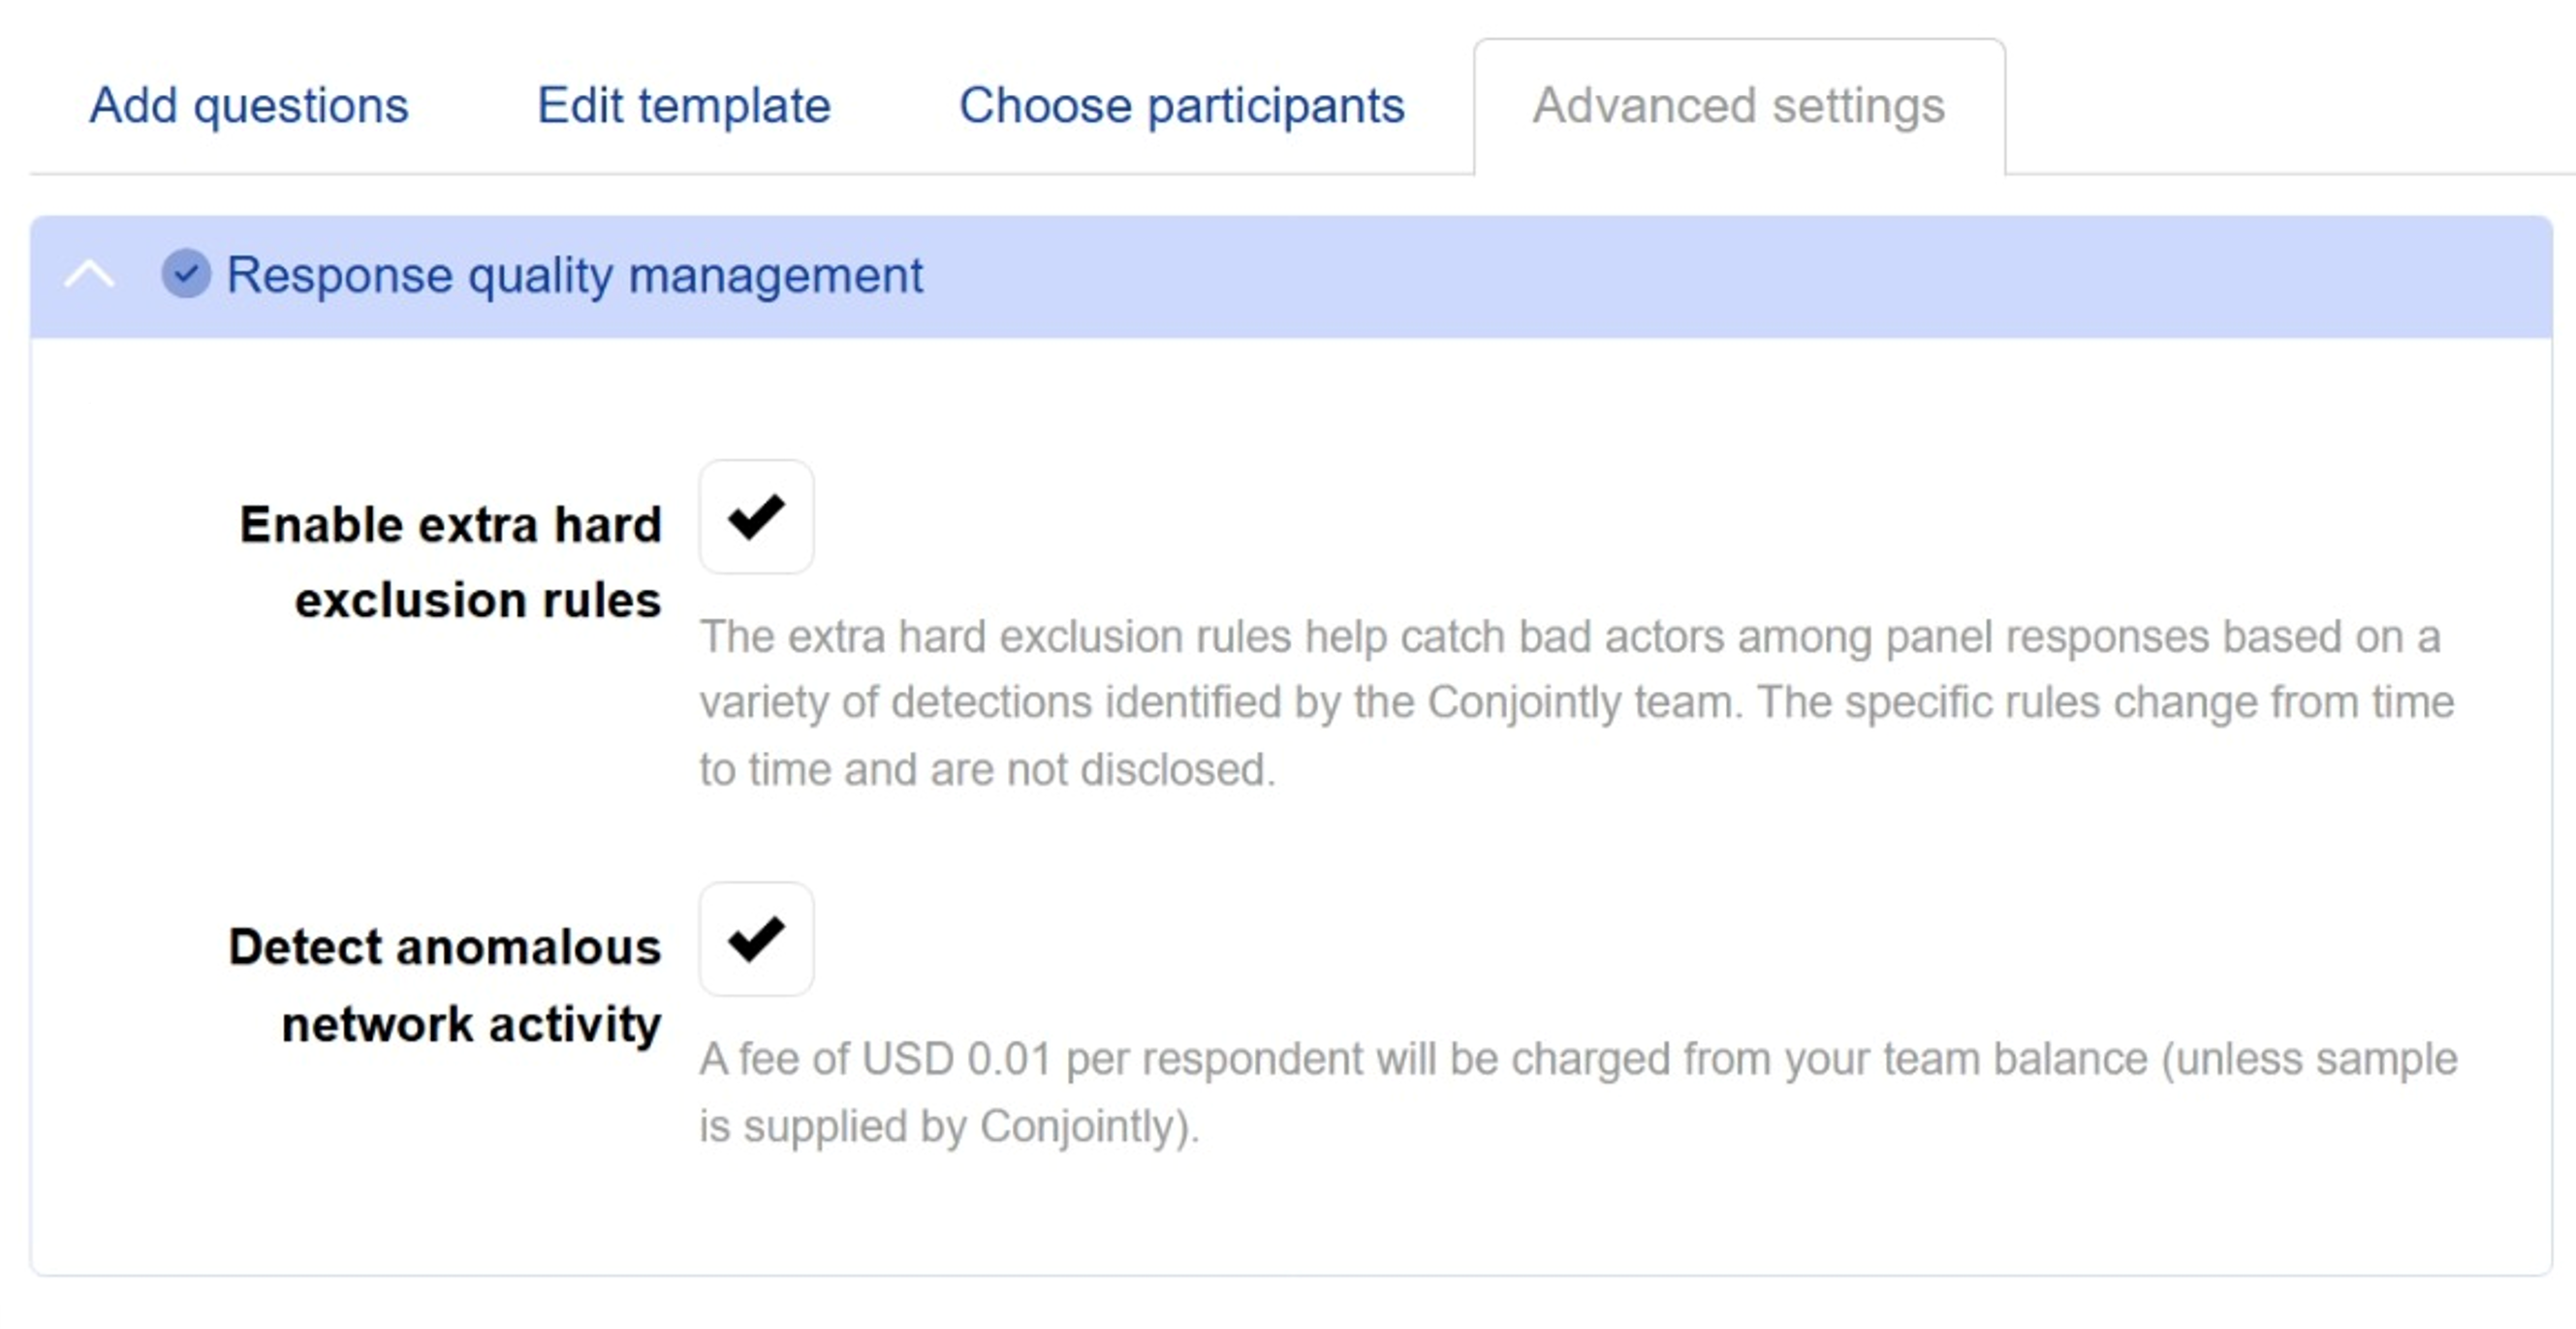
Task: Click the "Detect anomalous network activity" label
Action: tap(445, 984)
